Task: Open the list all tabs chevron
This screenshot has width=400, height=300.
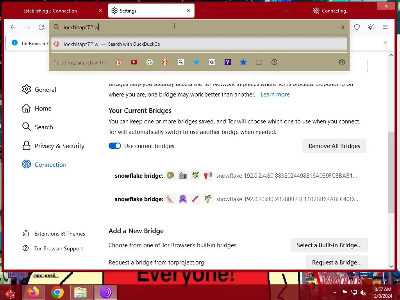Action: click(x=287, y=11)
